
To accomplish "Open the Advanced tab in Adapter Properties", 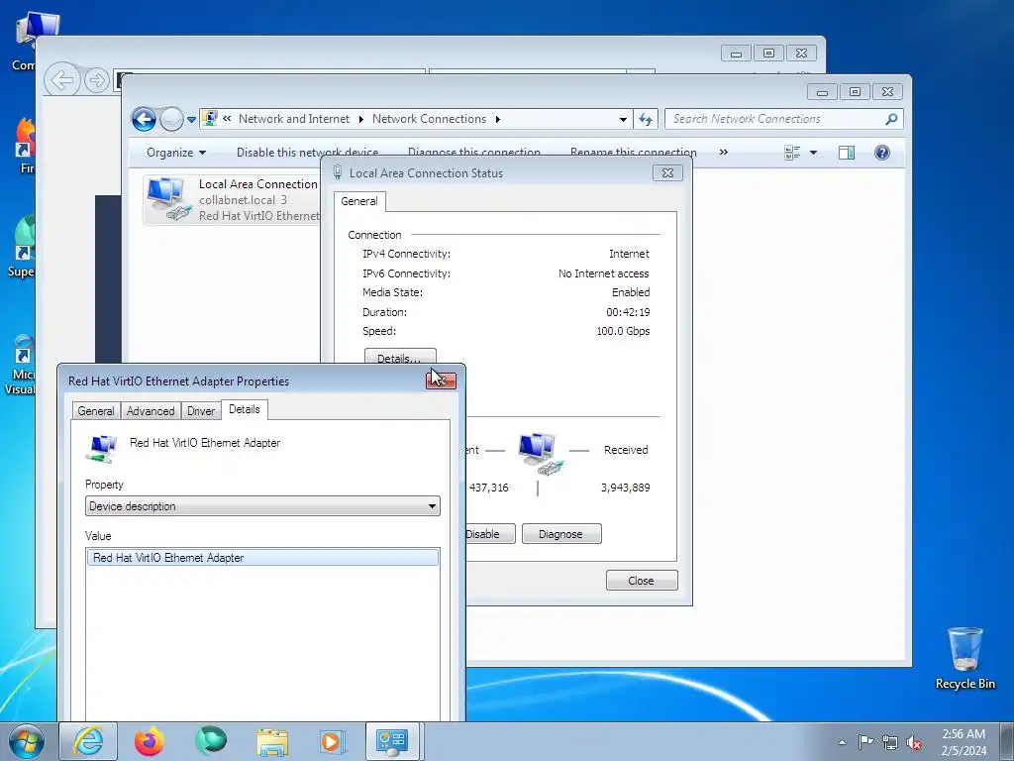I will pos(151,411).
